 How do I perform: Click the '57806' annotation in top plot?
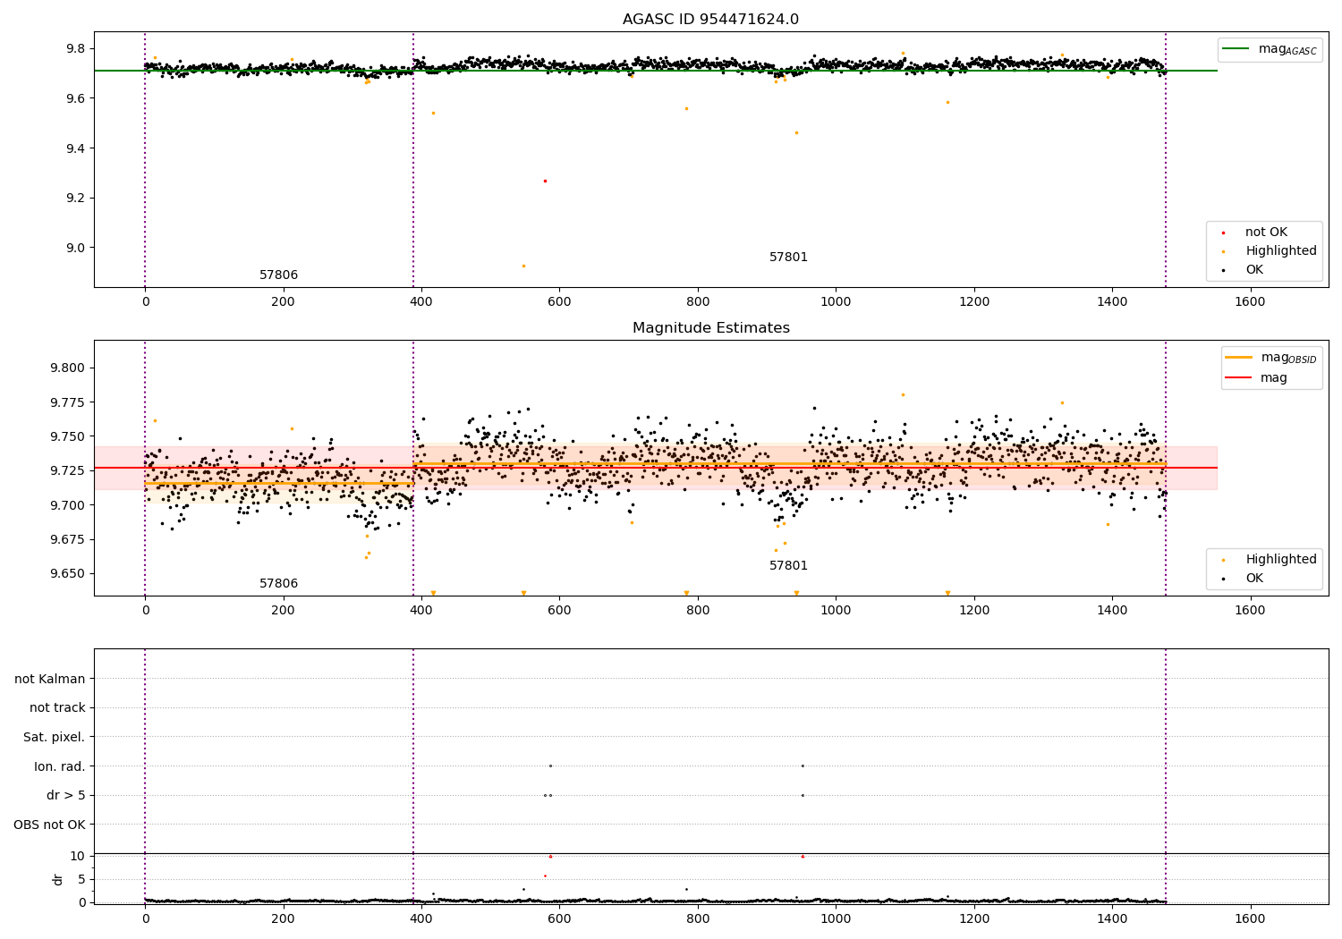tap(278, 275)
